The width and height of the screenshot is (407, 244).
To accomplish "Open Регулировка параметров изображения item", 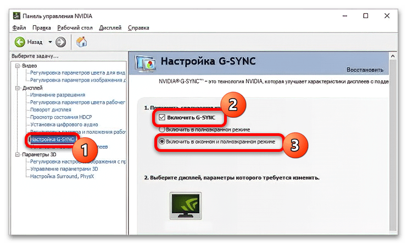I will point(78,80).
